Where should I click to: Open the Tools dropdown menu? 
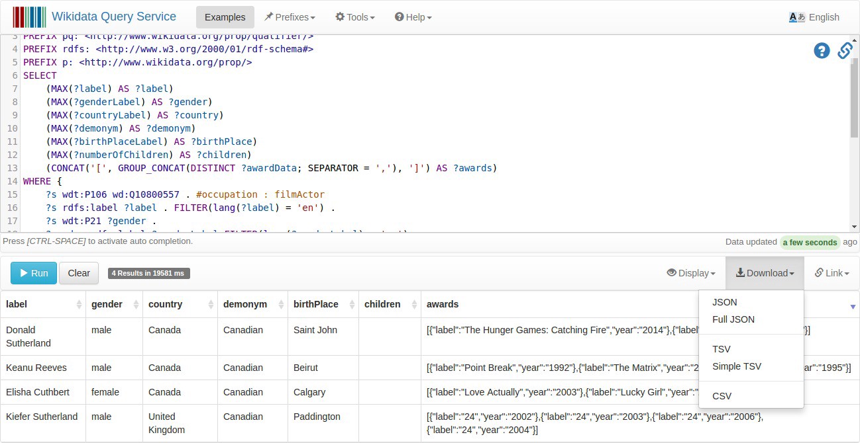(355, 17)
